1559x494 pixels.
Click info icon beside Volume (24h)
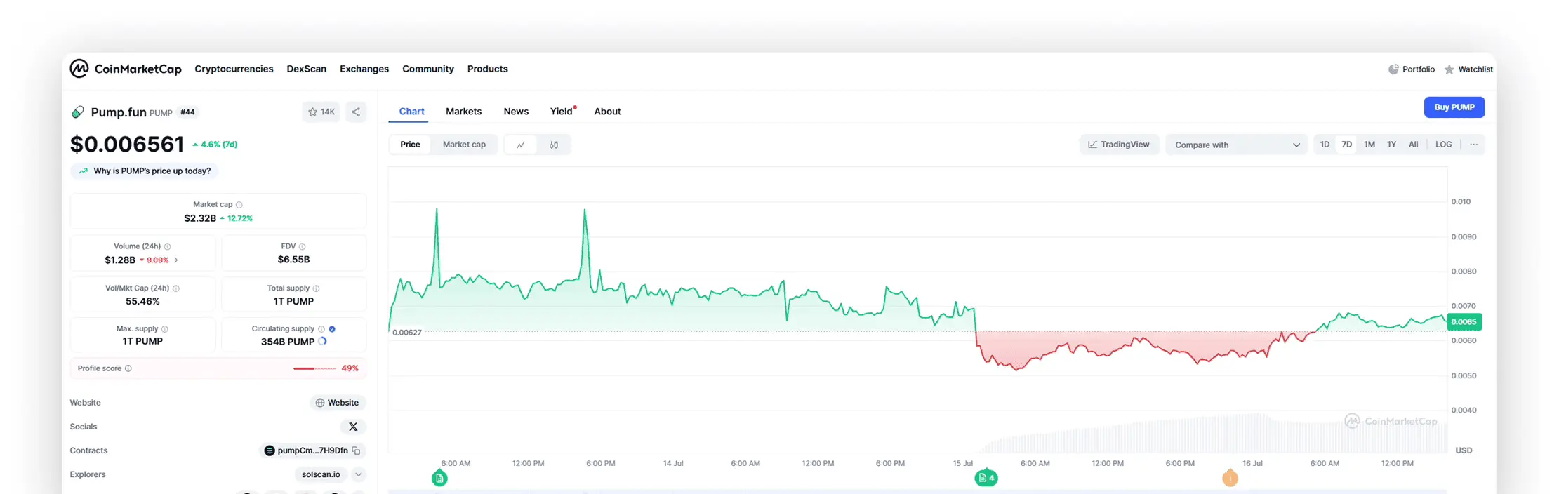coord(168,246)
